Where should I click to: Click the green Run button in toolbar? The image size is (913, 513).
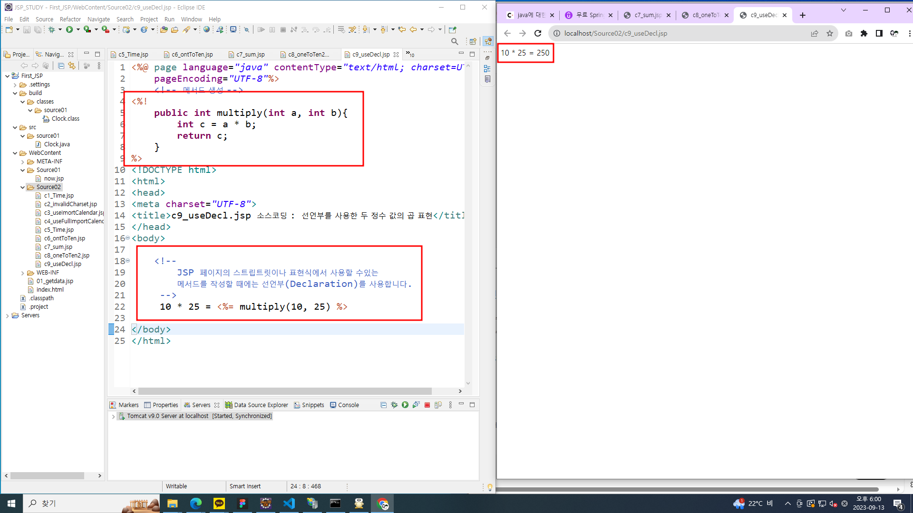(x=69, y=29)
